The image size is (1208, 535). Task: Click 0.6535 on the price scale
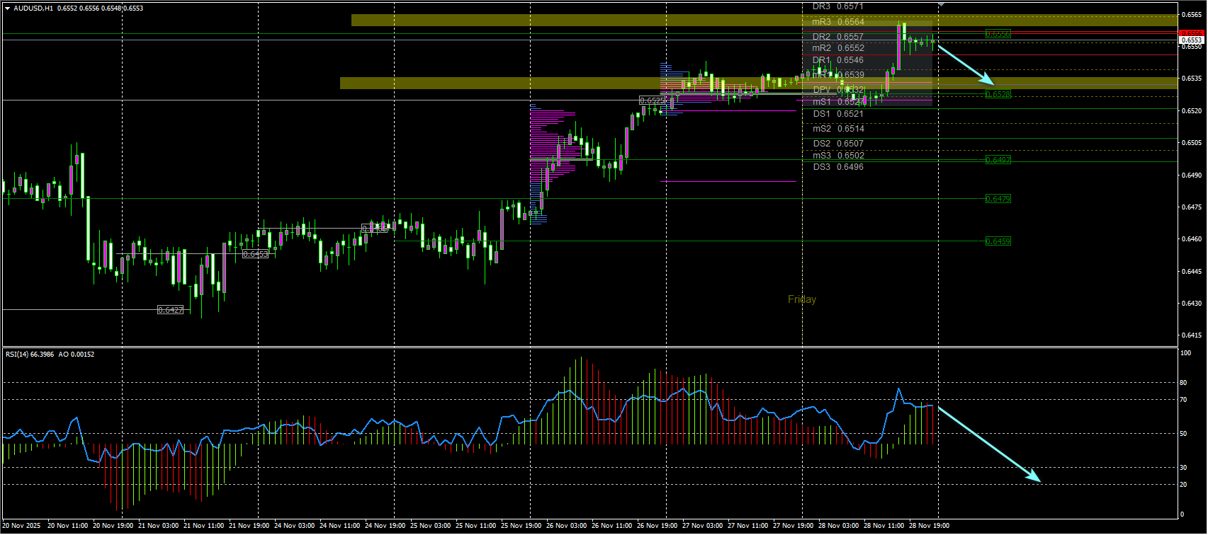[x=1191, y=79]
